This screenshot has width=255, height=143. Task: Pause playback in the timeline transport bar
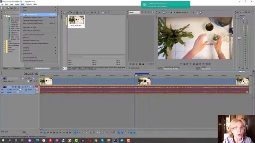[54, 132]
